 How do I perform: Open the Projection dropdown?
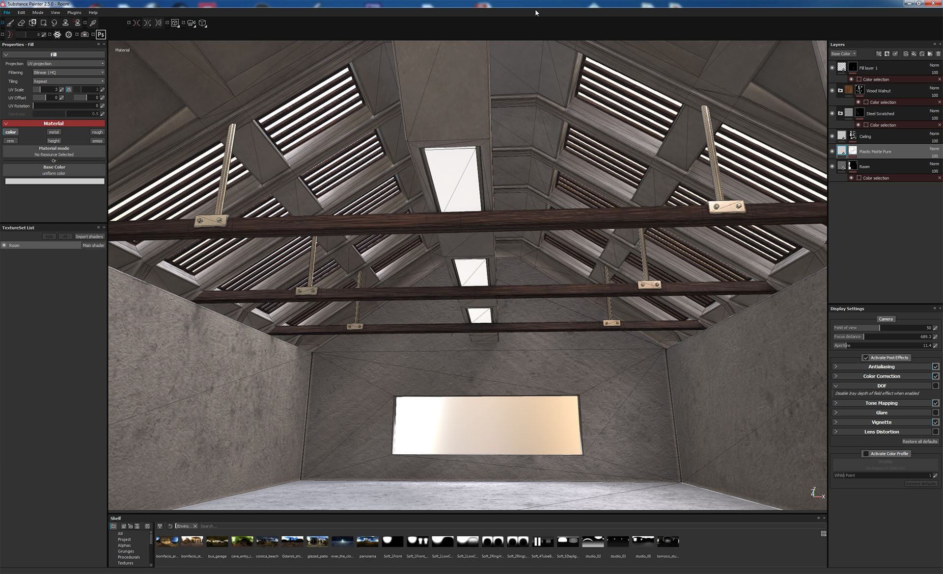pyautogui.click(x=65, y=64)
